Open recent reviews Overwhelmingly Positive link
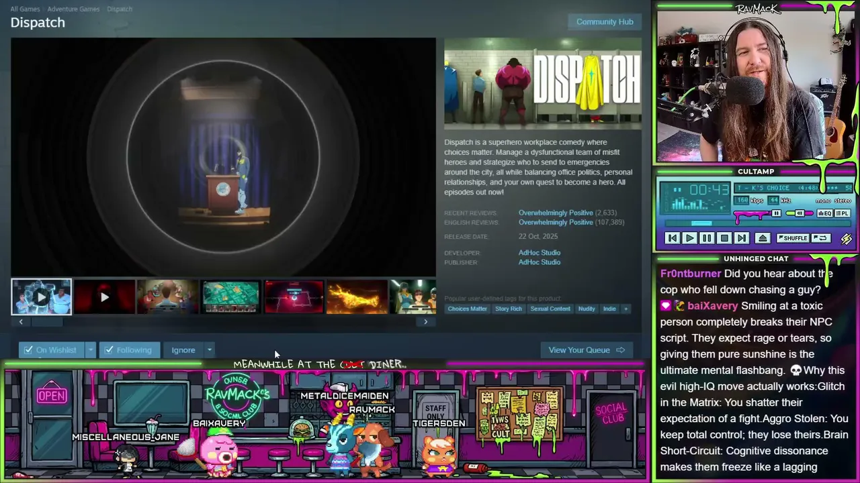Screen dimensions: 860x483 (556, 213)
